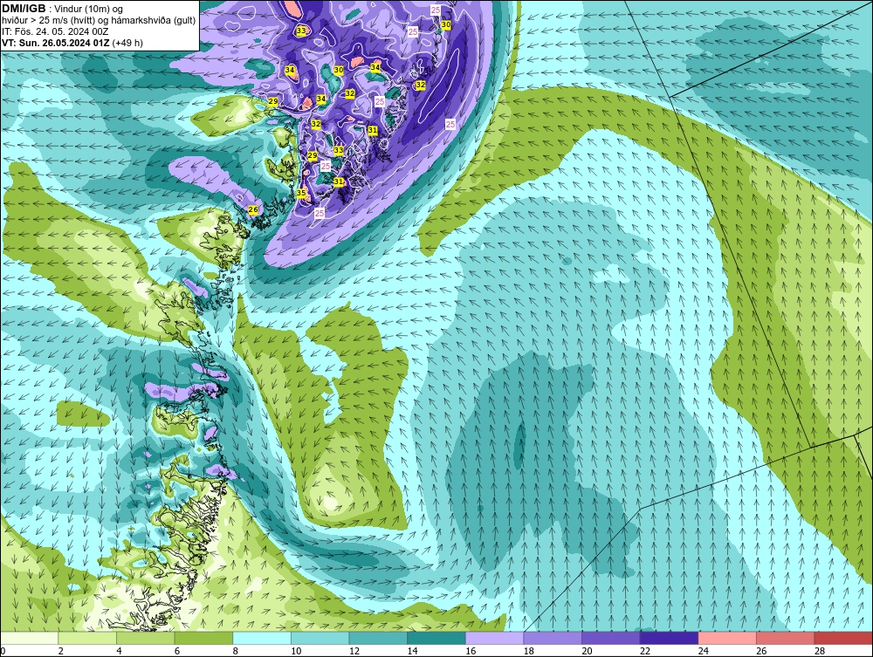Select the 2–4 m/s light yellow-green legend swatch

[x=87, y=638]
